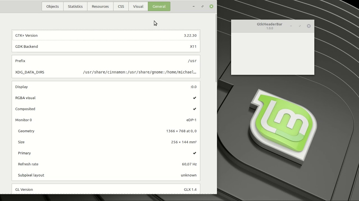Viewport: 359px width, 201px height.
Task: Click the X11 backend value
Action: (x=193, y=47)
